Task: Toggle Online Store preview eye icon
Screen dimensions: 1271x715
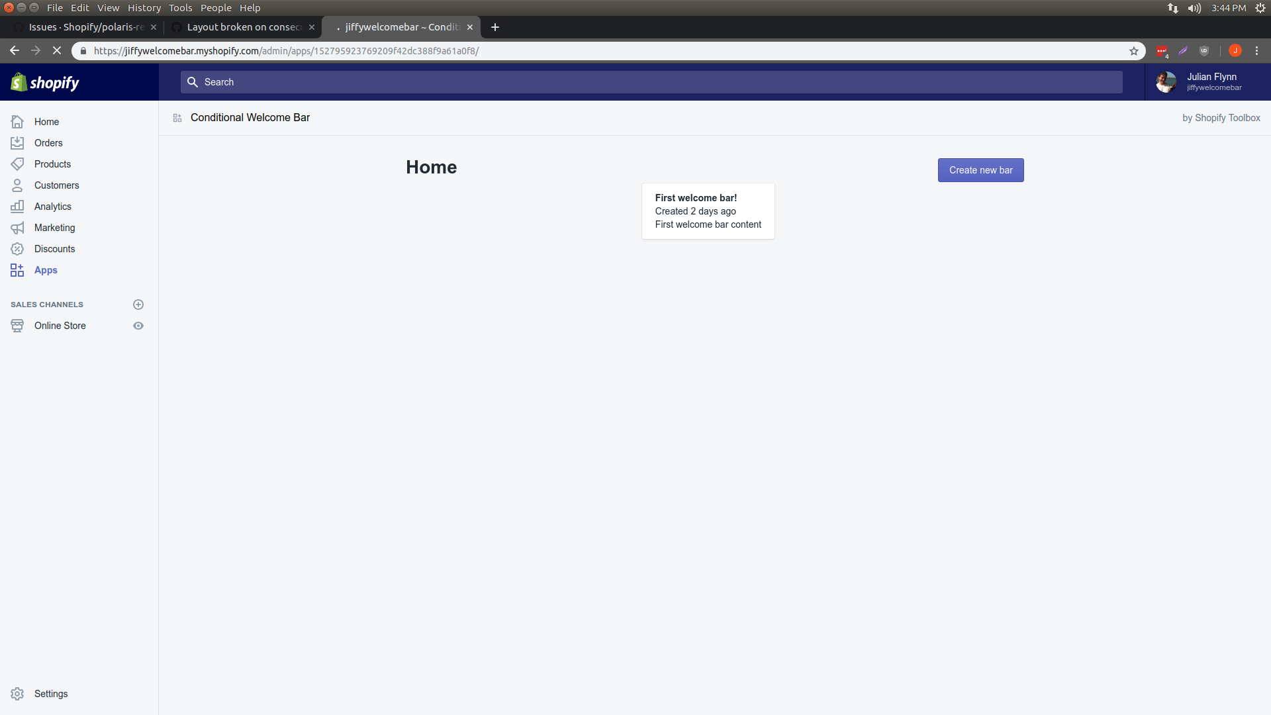Action: click(138, 325)
